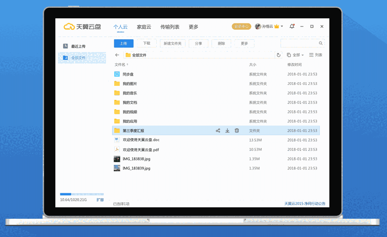The height and width of the screenshot is (237, 387).
Task: Select the 我的图片 row name
Action: (130, 84)
